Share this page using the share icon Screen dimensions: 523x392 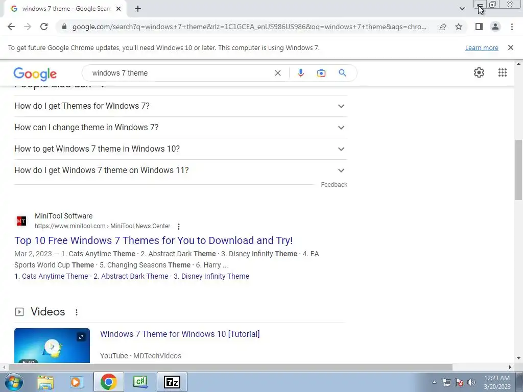(x=442, y=27)
